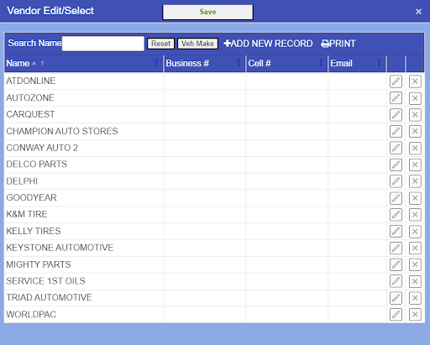Select the K&M TIRE vendor name
This screenshot has height=345, width=430.
tap(27, 214)
